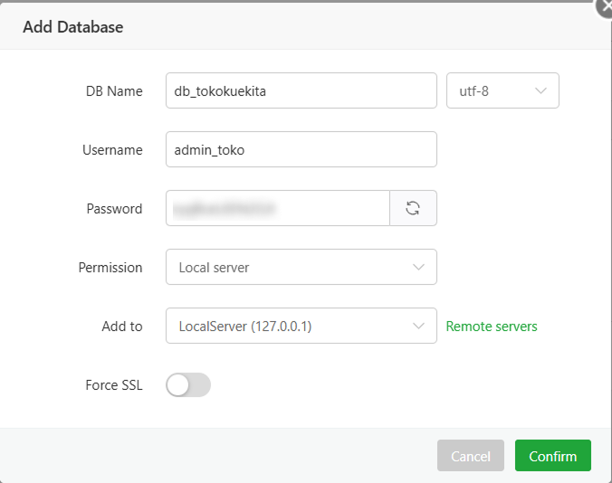
Task: Click into the Password input field
Action: tap(278, 208)
